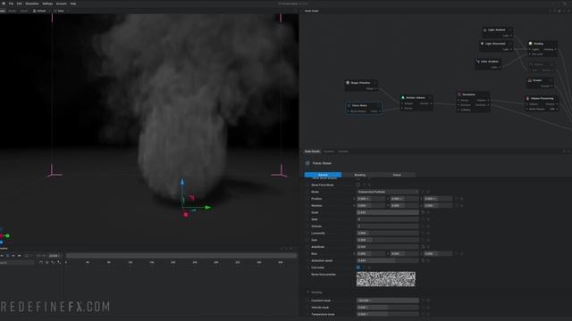Click the green Emitter: Volume node icon
Viewport: 572px width, 321px height.
point(403,97)
